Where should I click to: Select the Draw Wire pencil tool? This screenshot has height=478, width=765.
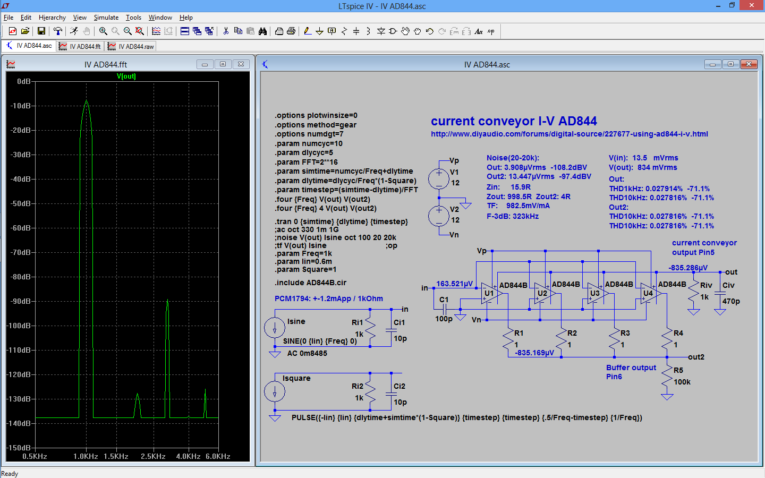(308, 31)
